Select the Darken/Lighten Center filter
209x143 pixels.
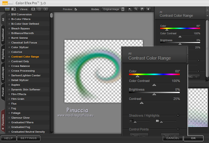tap(26, 75)
